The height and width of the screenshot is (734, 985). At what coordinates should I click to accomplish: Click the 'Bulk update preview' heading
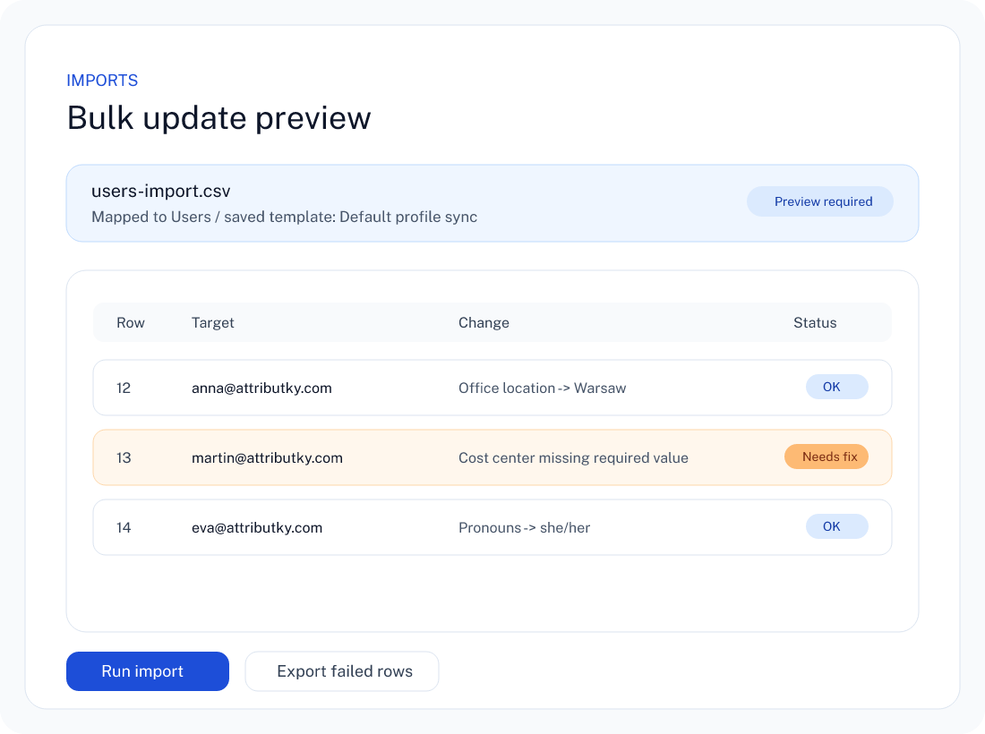[218, 118]
